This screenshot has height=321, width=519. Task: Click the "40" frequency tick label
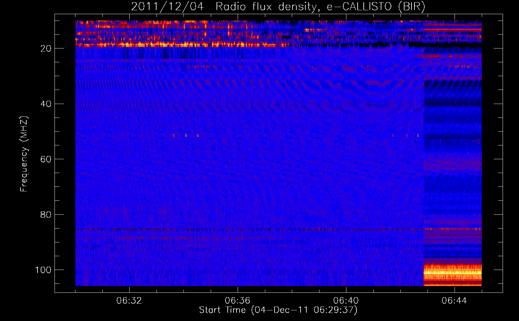(46, 104)
